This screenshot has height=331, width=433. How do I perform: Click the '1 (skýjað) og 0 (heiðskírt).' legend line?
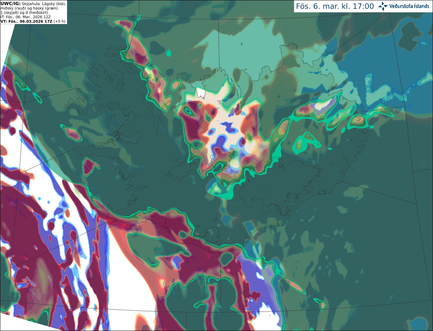[25, 13]
